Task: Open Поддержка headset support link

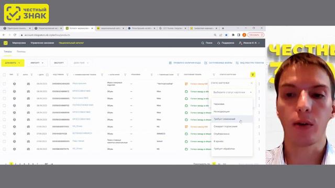Action: pos(226,43)
